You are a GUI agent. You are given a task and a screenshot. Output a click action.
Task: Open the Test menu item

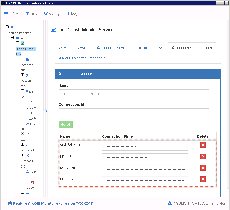pyautogui.click(x=31, y=13)
